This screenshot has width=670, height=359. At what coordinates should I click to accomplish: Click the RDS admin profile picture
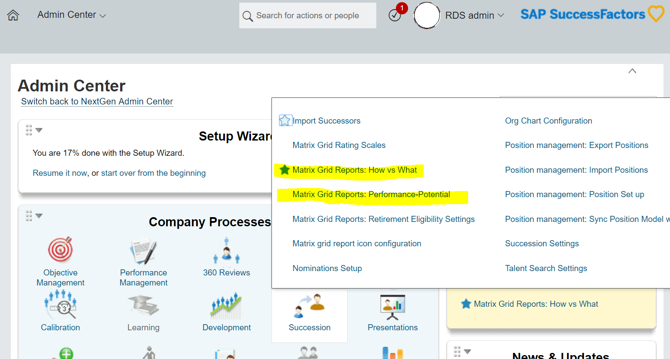427,15
